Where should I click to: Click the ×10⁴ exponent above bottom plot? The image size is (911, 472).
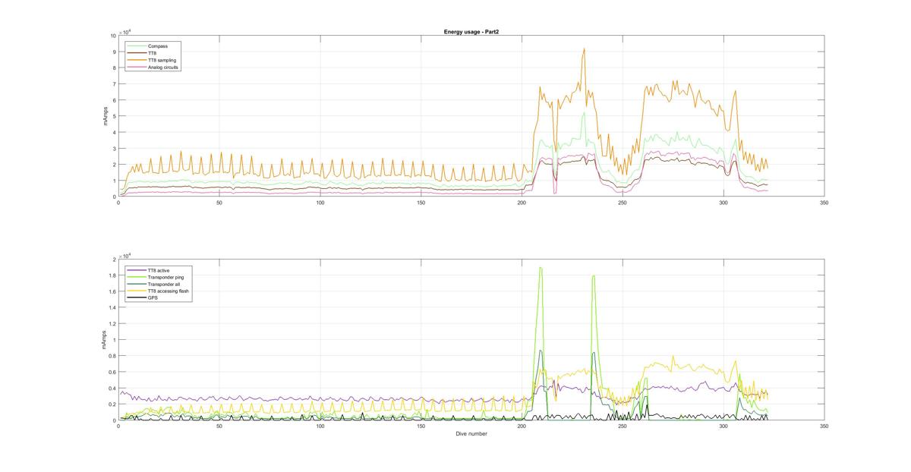pyautogui.click(x=126, y=255)
